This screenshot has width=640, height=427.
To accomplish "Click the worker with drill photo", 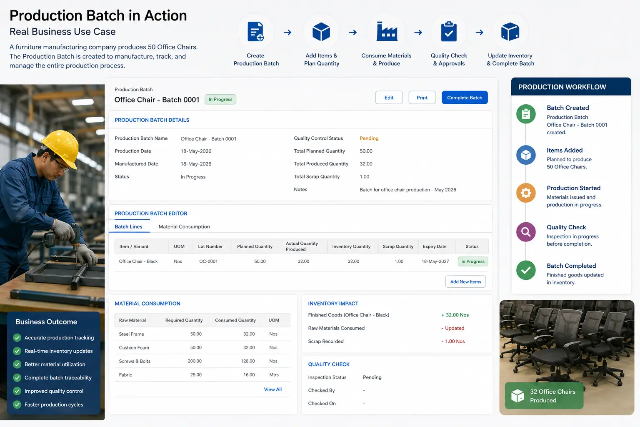I will click(52, 198).
